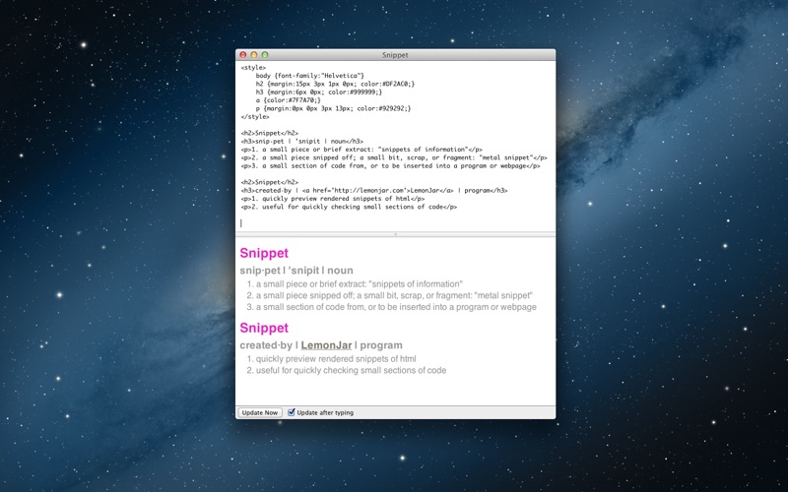
Task: Click preview subheading snip·pet | 'snipit | noun
Action: point(296,271)
